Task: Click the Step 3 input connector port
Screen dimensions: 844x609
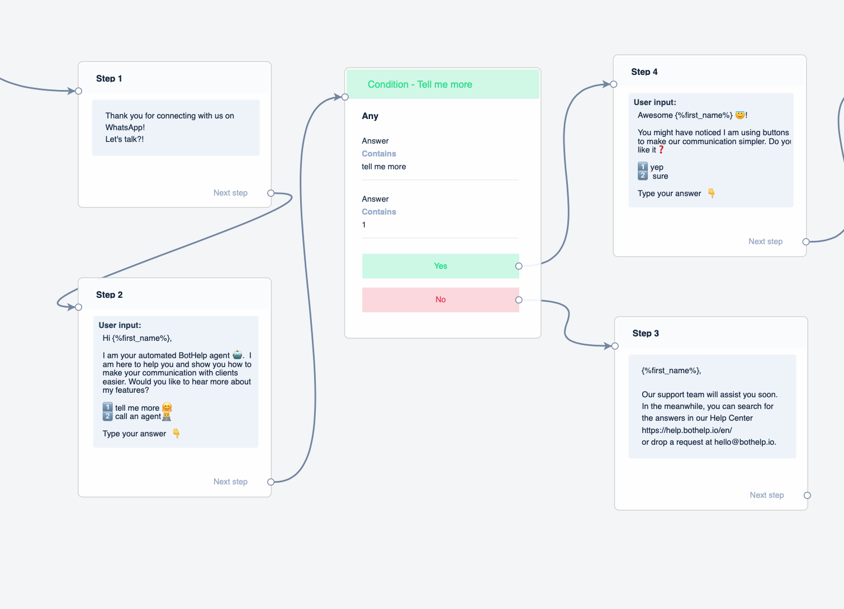Action: [615, 346]
